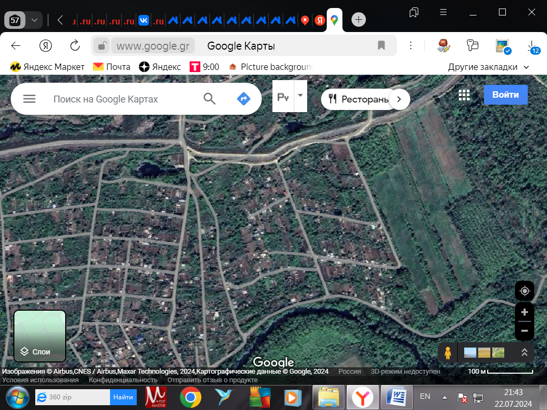Open the Google apps grid
Viewport: 547px width, 410px height.
coord(464,95)
